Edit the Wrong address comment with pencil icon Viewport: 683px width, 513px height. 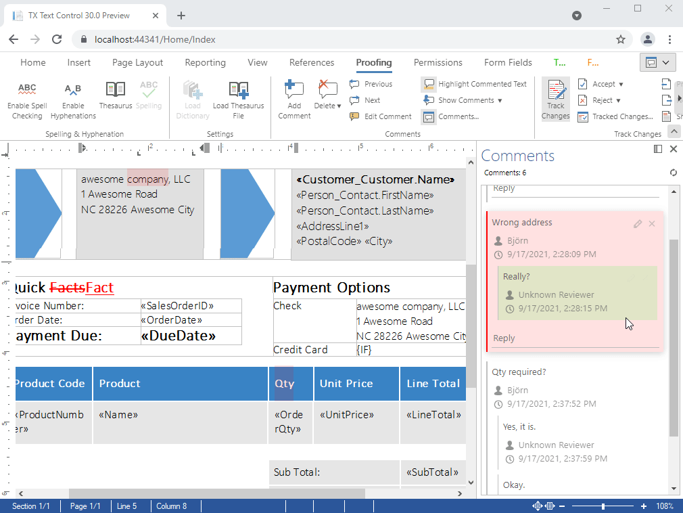tap(638, 224)
